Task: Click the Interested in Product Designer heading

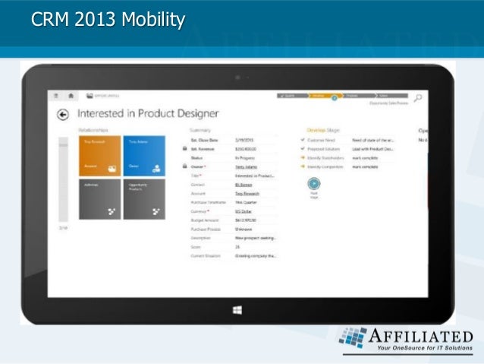Action: (x=148, y=113)
